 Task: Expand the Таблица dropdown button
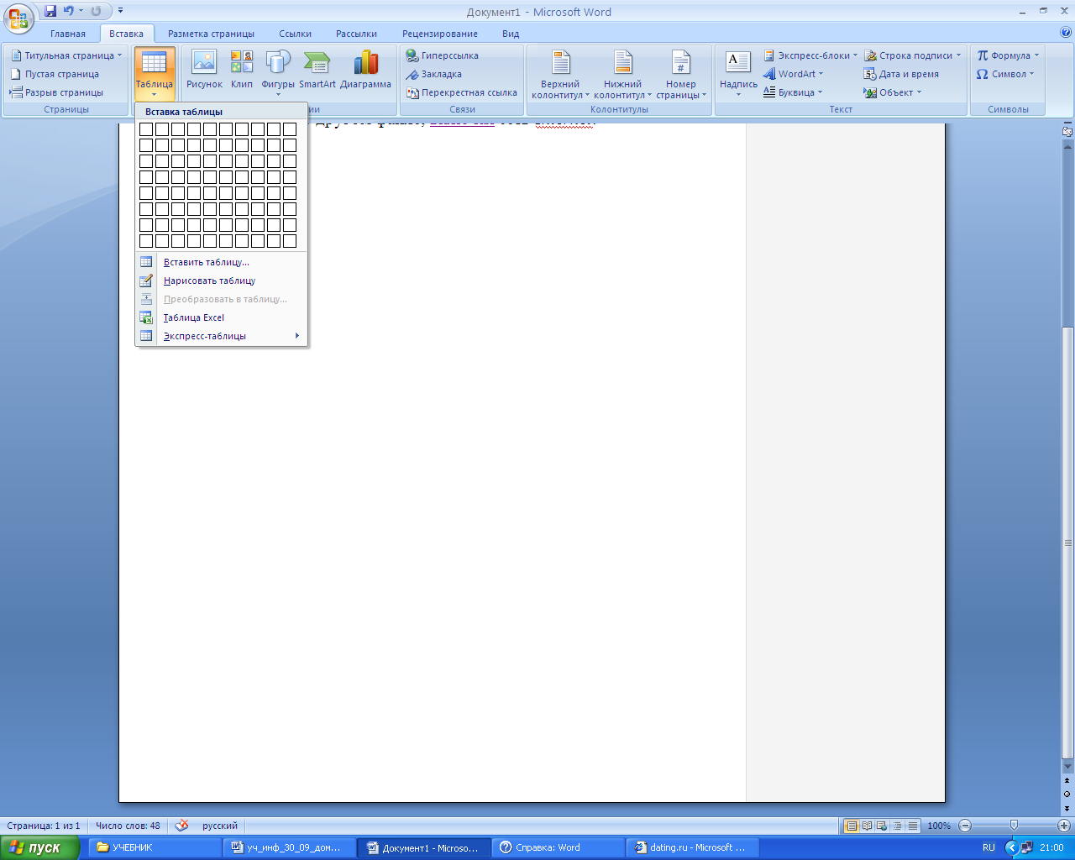click(155, 74)
